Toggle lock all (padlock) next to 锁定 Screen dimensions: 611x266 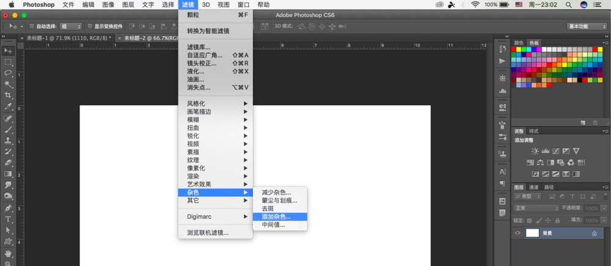[x=557, y=220]
